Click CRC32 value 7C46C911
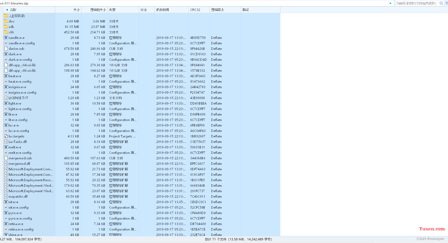 (x=198, y=196)
